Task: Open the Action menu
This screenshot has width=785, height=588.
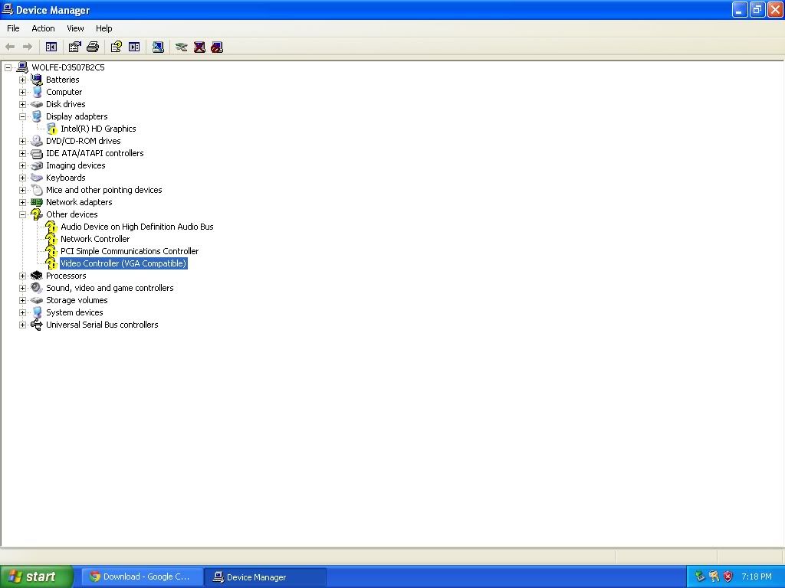Action: (43, 28)
